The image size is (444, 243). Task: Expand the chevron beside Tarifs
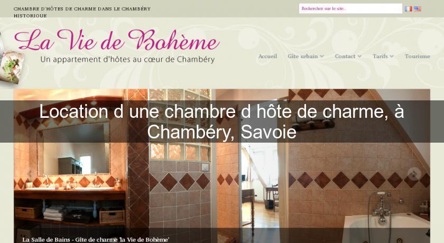(x=392, y=57)
